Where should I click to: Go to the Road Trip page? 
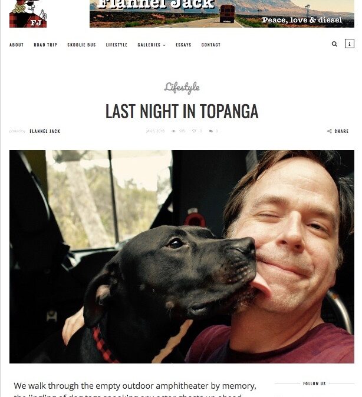click(x=45, y=45)
